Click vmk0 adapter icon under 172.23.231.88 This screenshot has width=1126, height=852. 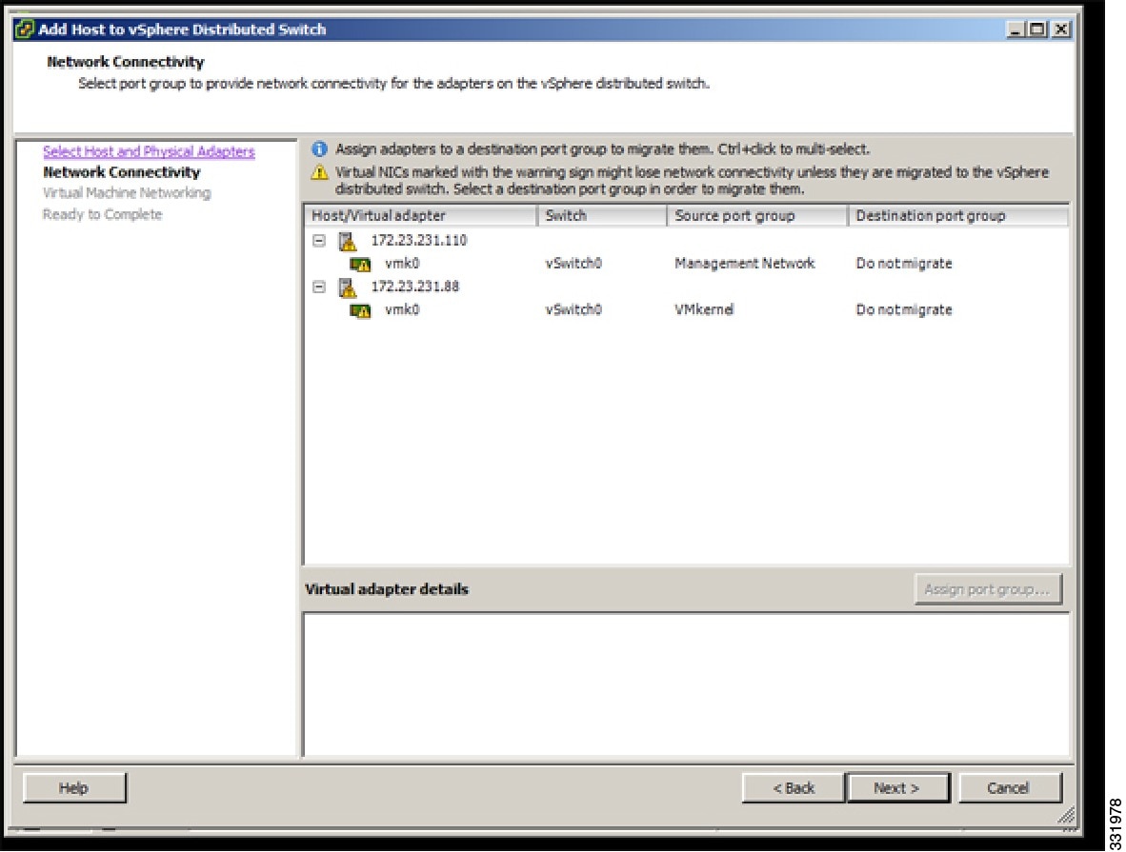360,310
